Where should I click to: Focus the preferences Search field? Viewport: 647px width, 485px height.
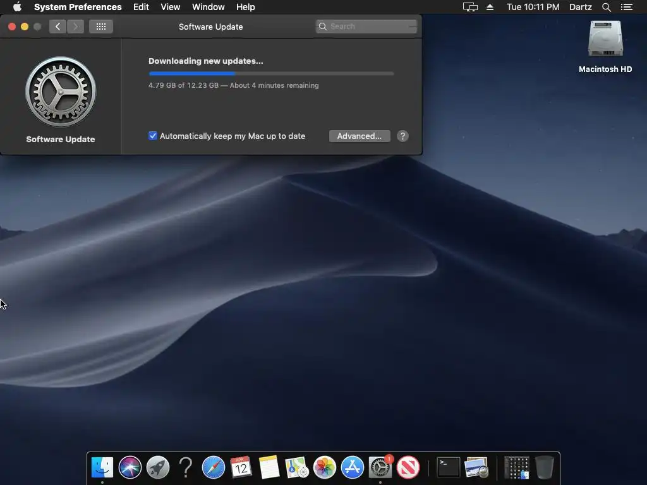(x=366, y=27)
